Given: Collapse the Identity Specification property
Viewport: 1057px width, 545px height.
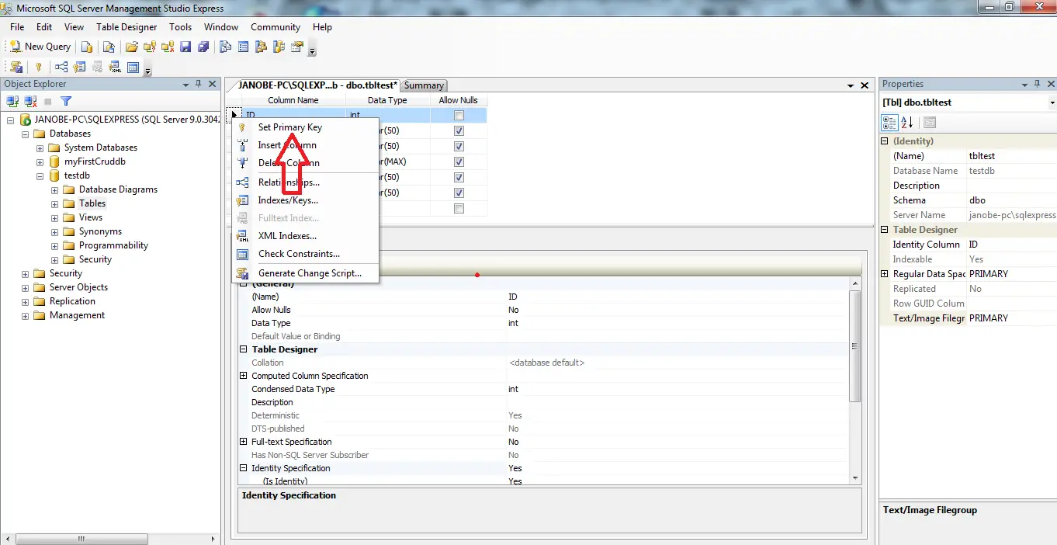Looking at the screenshot, I should coord(243,468).
